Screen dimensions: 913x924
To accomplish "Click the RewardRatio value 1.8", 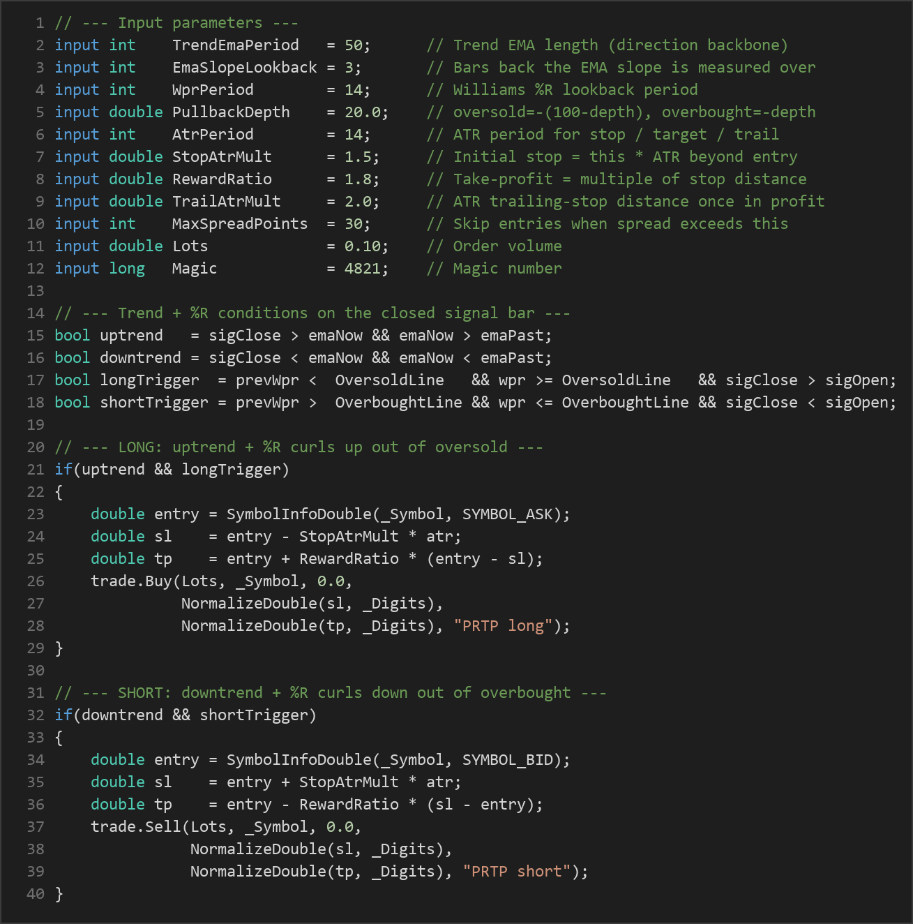I will pos(358,179).
